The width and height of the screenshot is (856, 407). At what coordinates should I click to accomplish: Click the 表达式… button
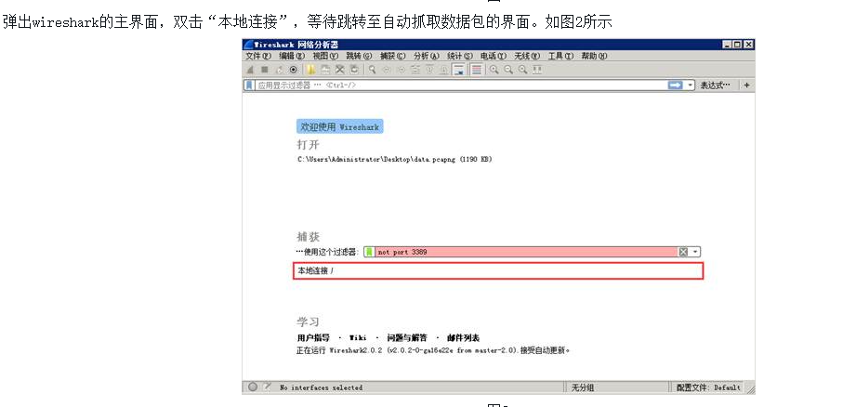715,85
